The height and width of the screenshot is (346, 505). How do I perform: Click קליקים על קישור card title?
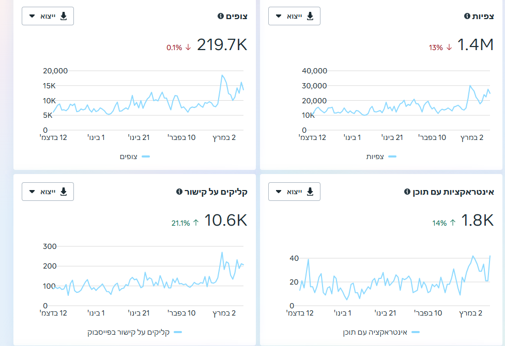pos(216,192)
